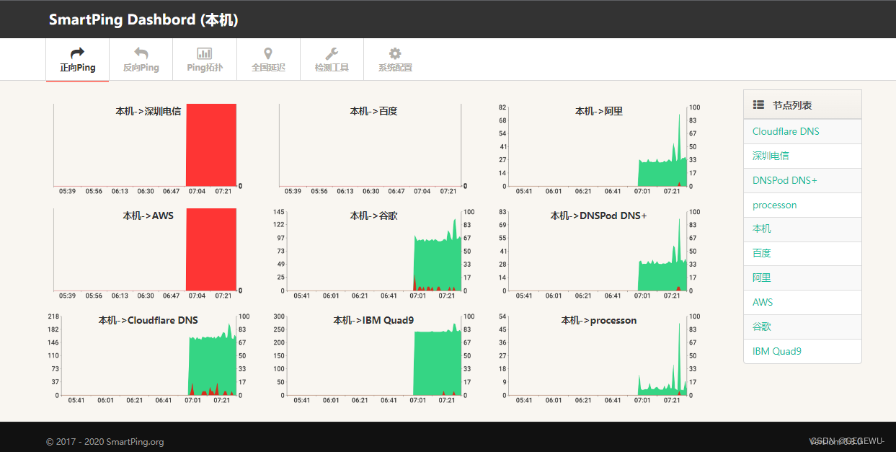896x452 pixels.
Task: Open the 本机->百度 ping chart
Action: click(373, 149)
